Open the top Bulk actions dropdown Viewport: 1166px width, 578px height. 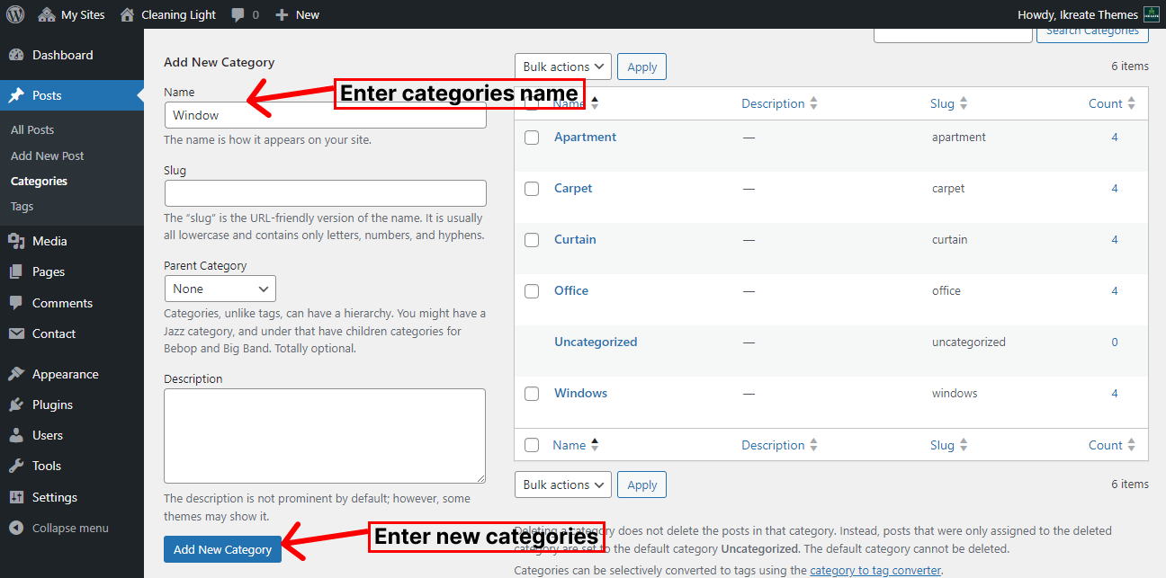pyautogui.click(x=563, y=67)
